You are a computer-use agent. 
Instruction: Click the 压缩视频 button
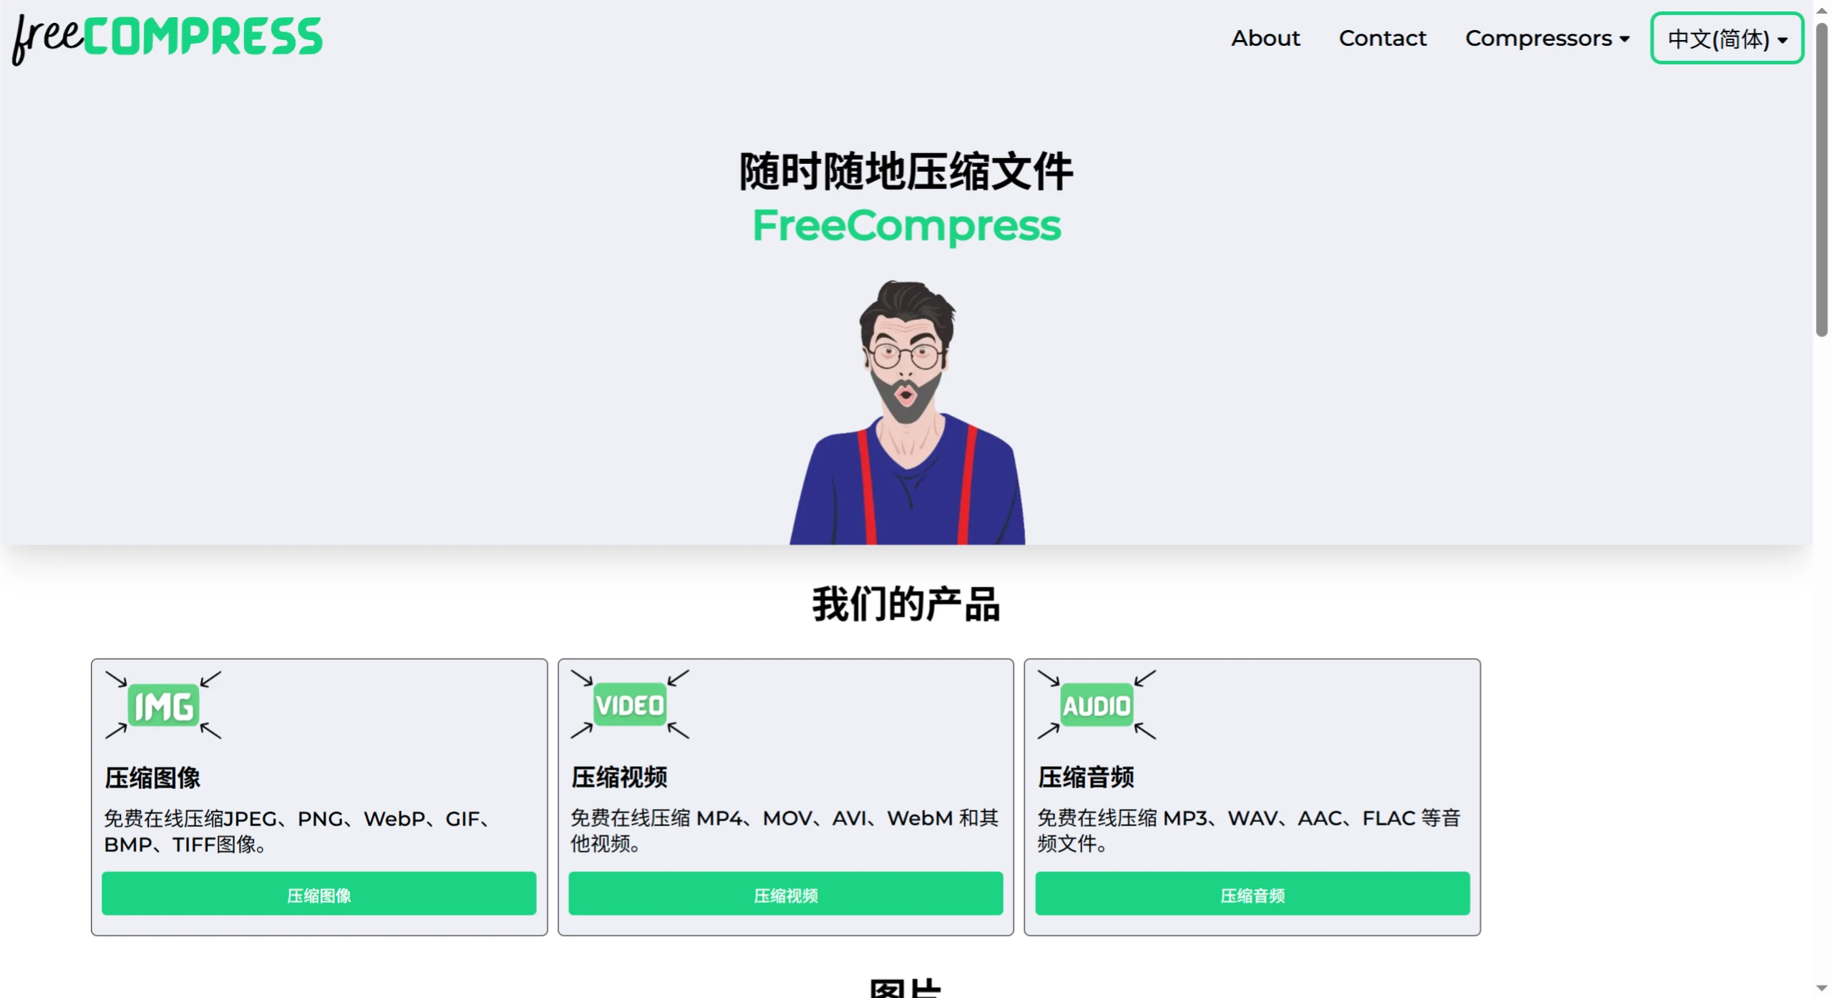click(x=785, y=893)
